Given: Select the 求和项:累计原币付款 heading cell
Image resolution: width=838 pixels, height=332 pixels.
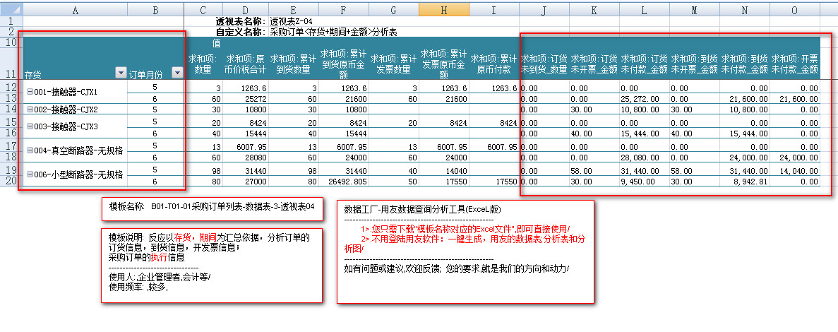Looking at the screenshot, I should (x=493, y=64).
